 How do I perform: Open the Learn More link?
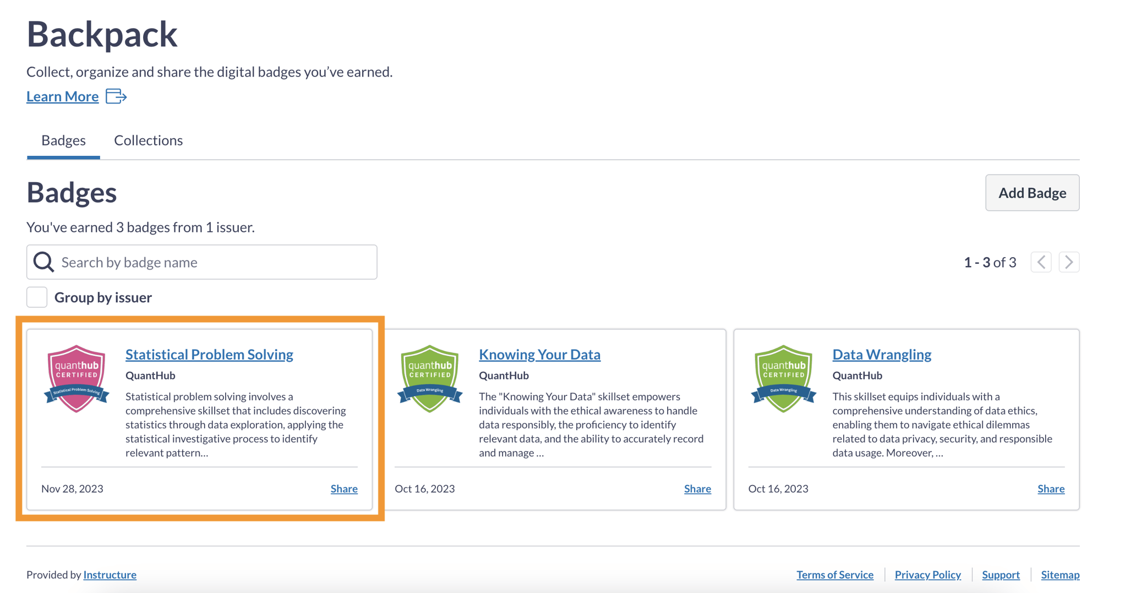[63, 96]
